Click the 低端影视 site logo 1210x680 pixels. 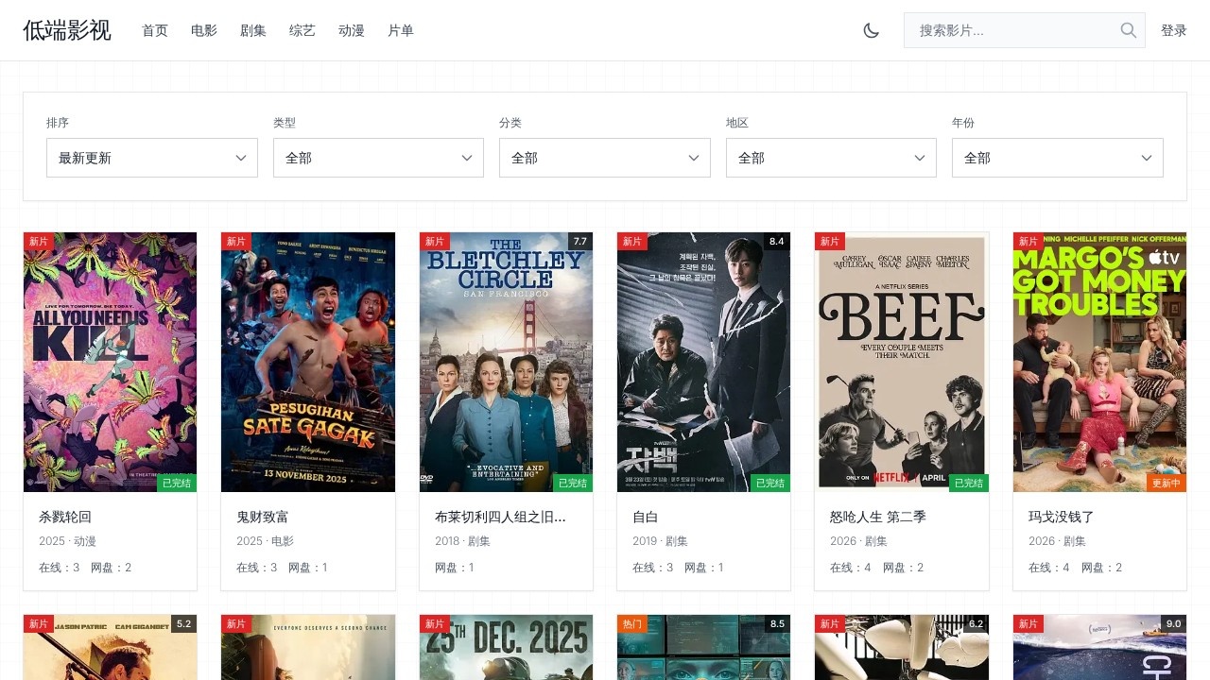coord(67,30)
